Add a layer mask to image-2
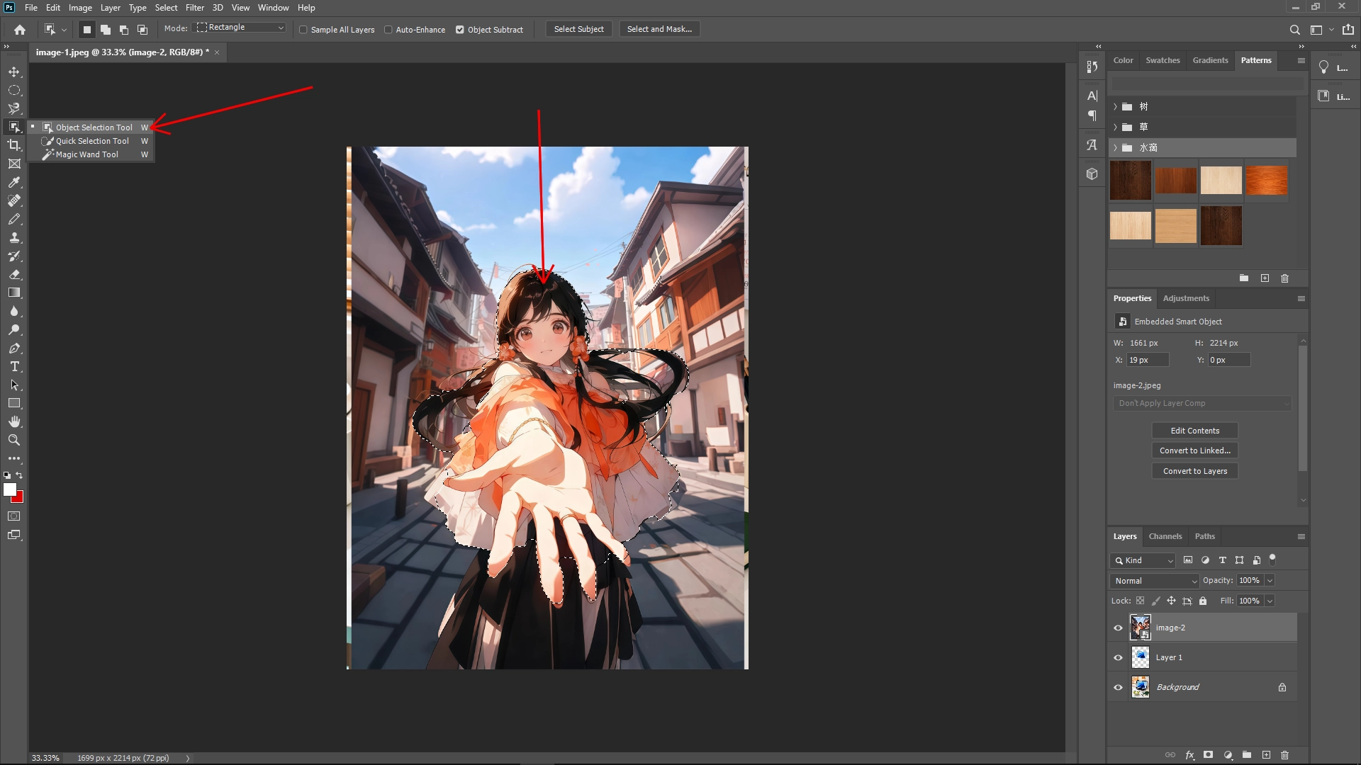Viewport: 1361px width, 765px height. pyautogui.click(x=1207, y=755)
